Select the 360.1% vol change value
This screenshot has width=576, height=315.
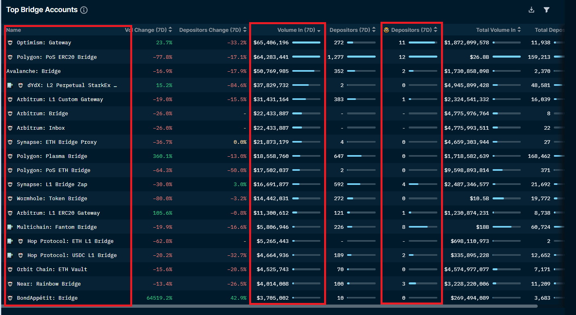click(x=162, y=156)
